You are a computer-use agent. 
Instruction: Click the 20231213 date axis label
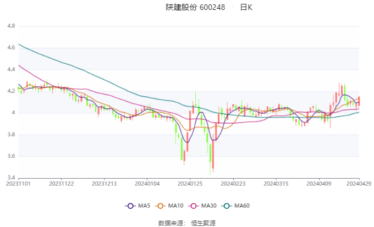[105, 184]
